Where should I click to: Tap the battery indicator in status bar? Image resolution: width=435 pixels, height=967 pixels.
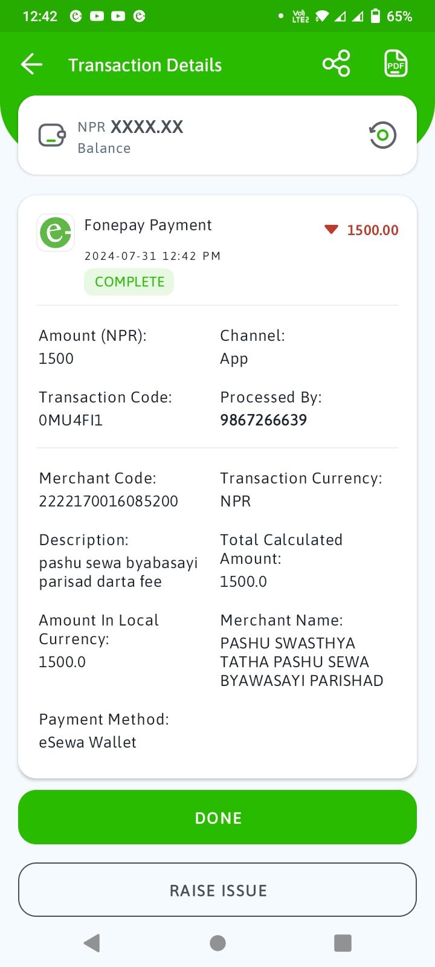pos(375,16)
